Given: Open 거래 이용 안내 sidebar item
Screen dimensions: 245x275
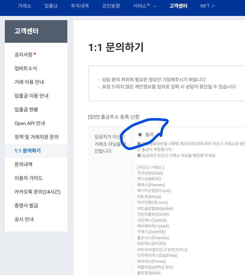Looking at the screenshot, I should coord(29,82).
